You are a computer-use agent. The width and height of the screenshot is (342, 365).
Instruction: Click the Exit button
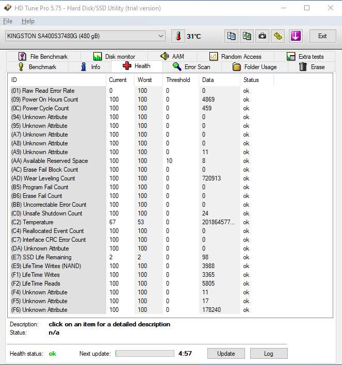[323, 36]
